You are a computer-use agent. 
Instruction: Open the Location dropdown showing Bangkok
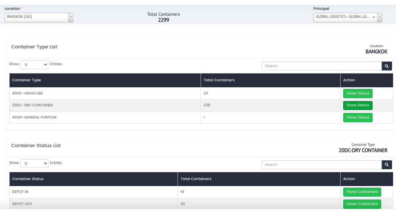[x=39, y=17]
